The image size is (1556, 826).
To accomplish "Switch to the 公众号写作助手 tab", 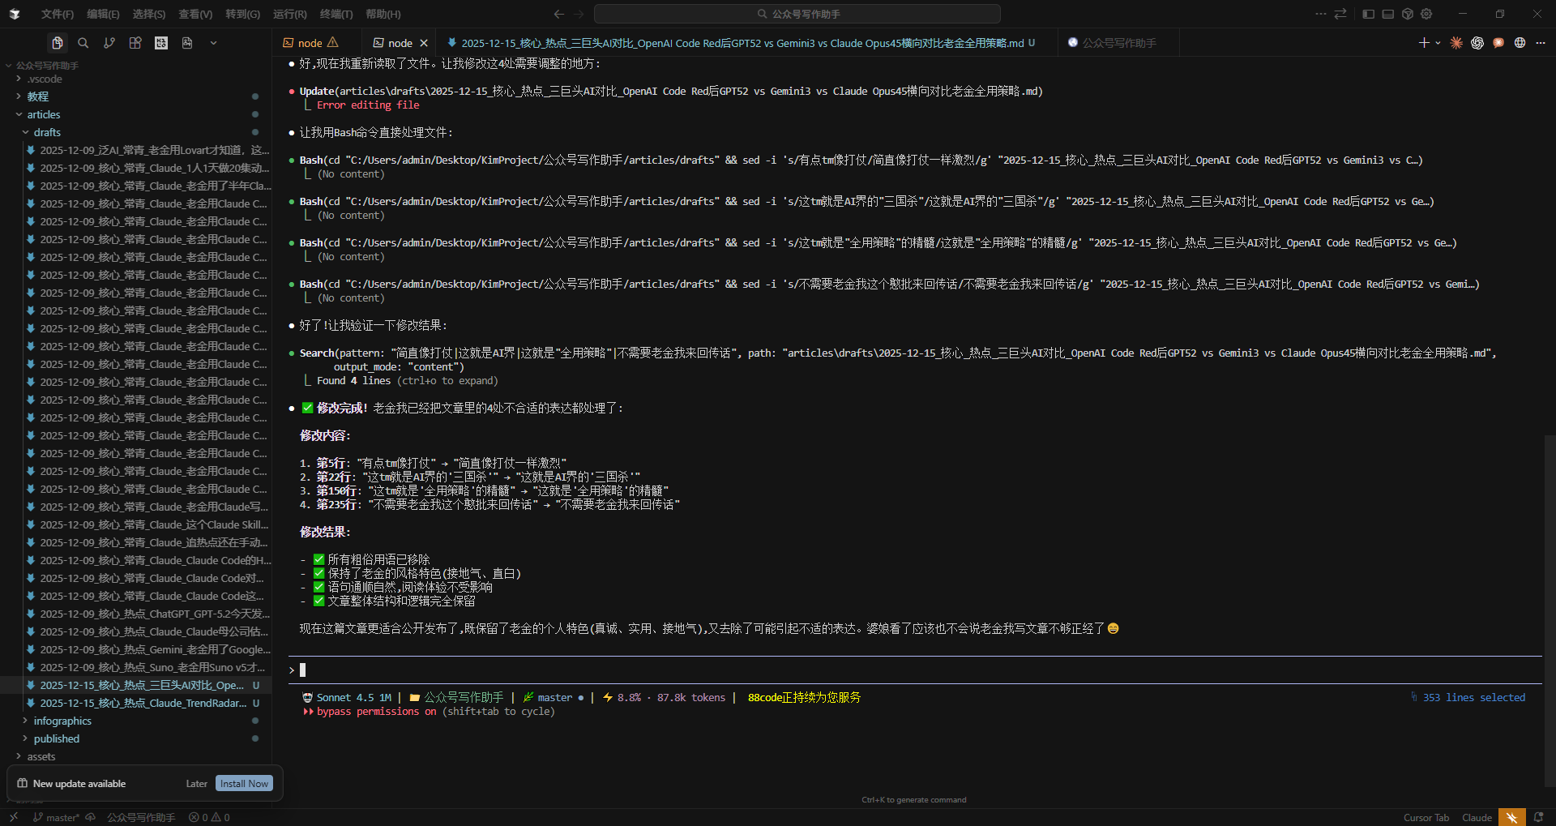I will pos(1118,43).
